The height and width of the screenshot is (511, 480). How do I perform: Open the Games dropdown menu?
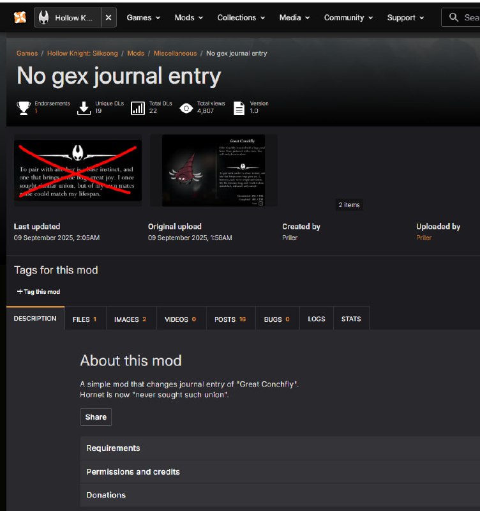coord(143,18)
